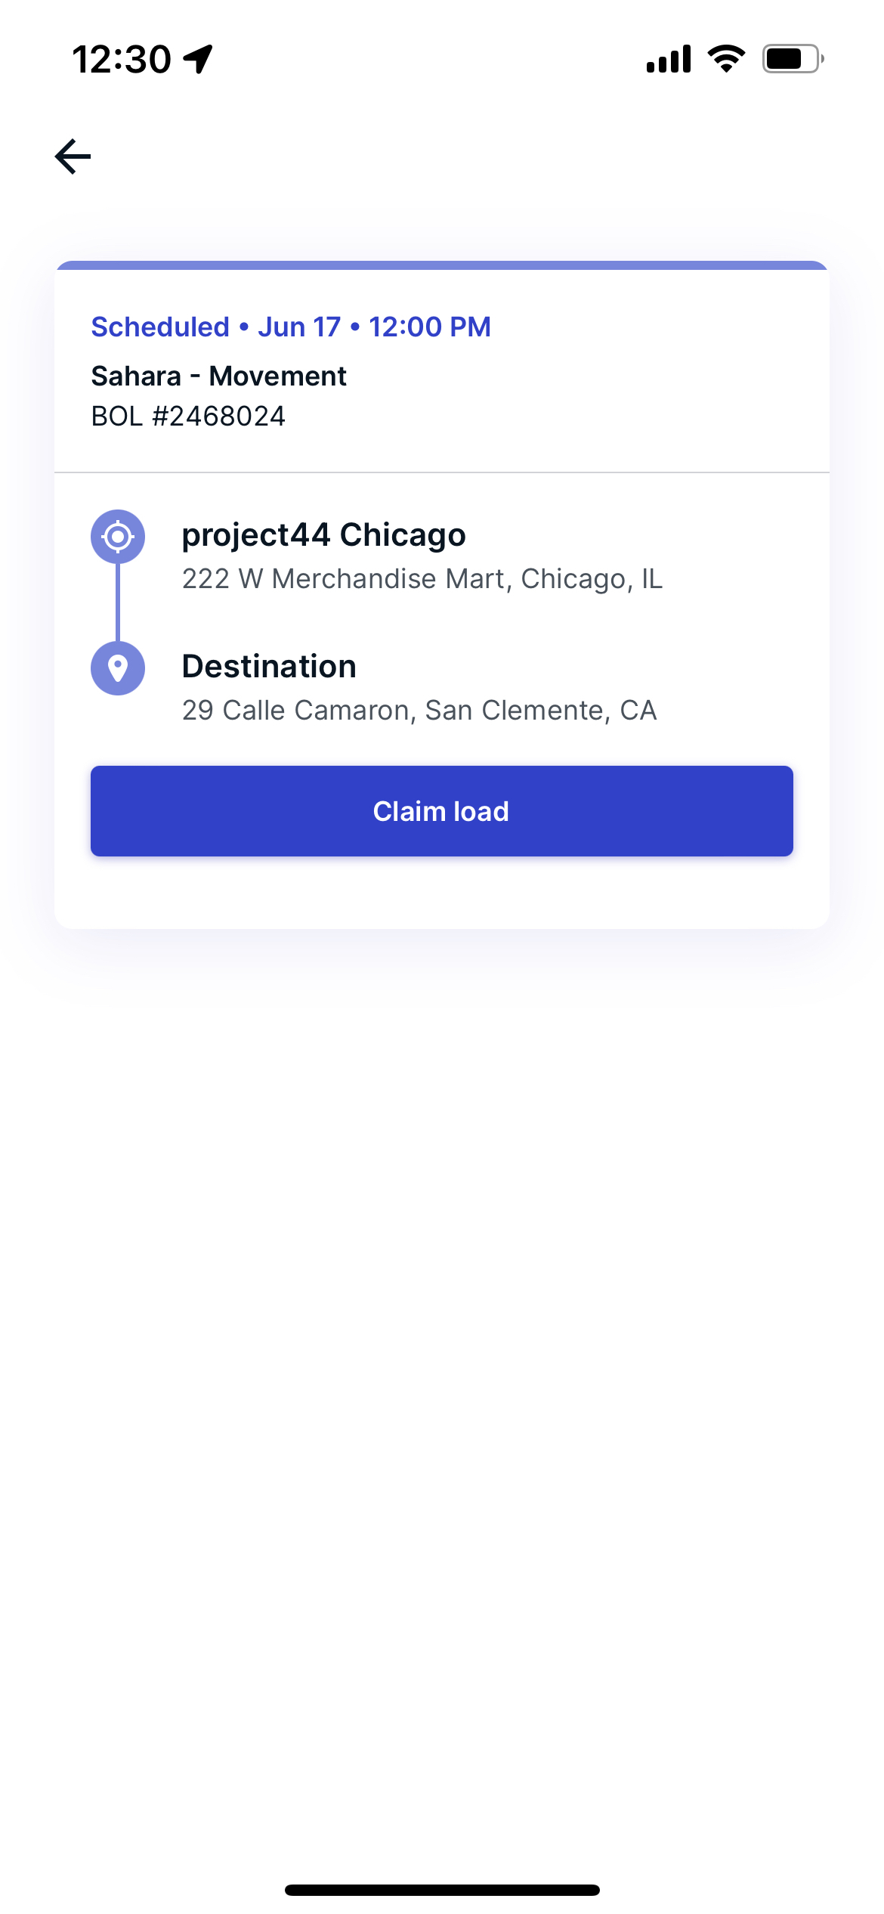Tap the 29 Calle Camaron San Clemente address

[x=419, y=711]
